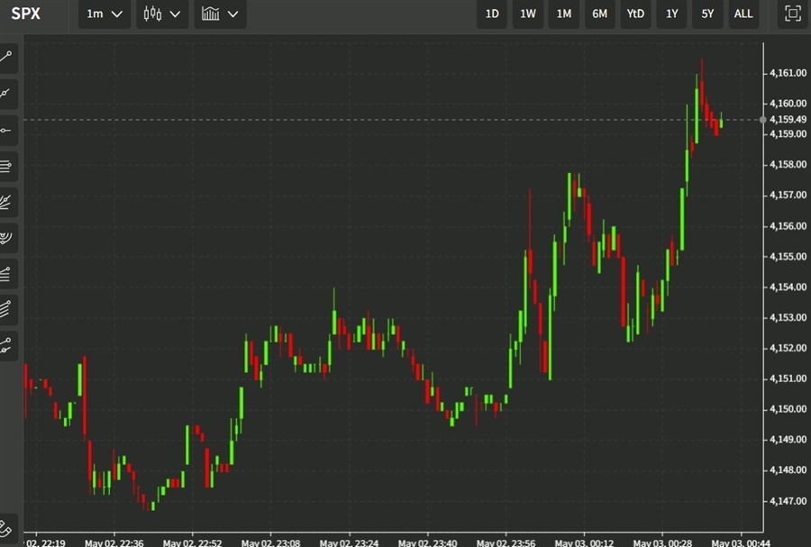Select the ray line drawing tool
This screenshot has width=811, height=547.
click(x=7, y=93)
